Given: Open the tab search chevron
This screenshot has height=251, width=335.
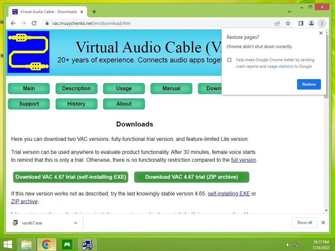Looking at the screenshot, I should tap(290, 12).
